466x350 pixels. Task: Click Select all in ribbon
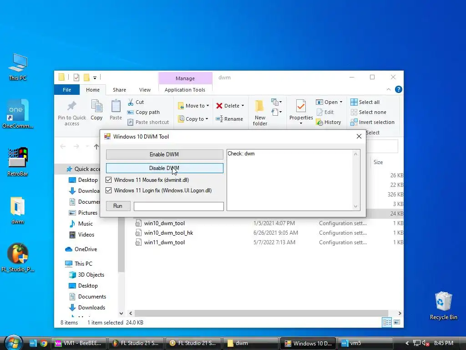pyautogui.click(x=365, y=102)
